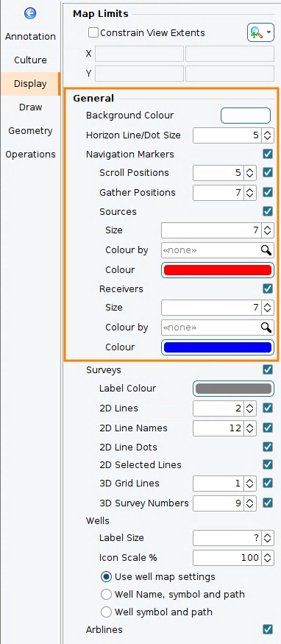Adjust Gather Positions stepper arrows
Screen dimensions: 281x644
click(249, 192)
